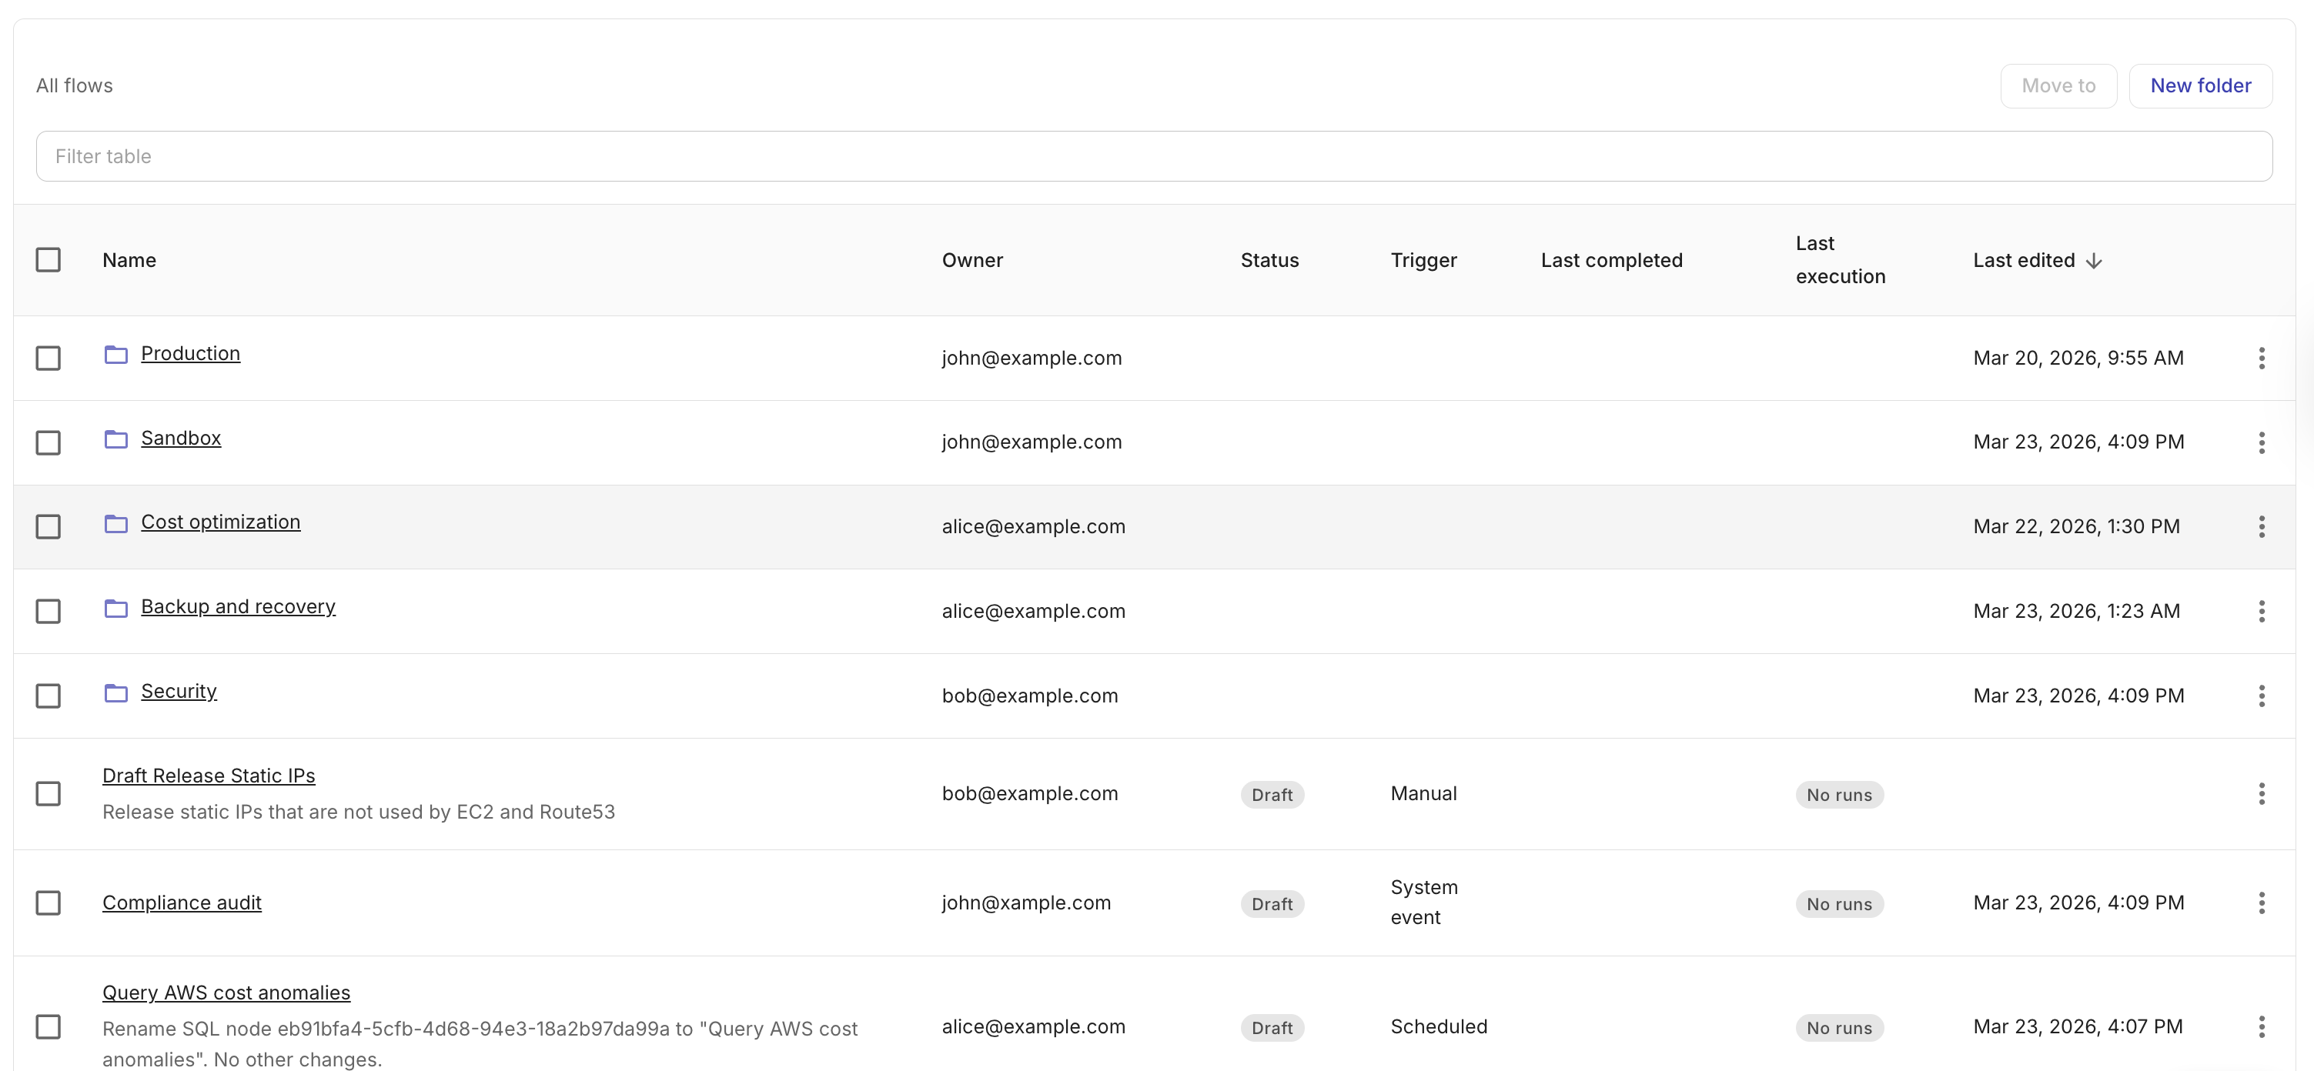Click the Last edited sort arrow

[2094, 262]
